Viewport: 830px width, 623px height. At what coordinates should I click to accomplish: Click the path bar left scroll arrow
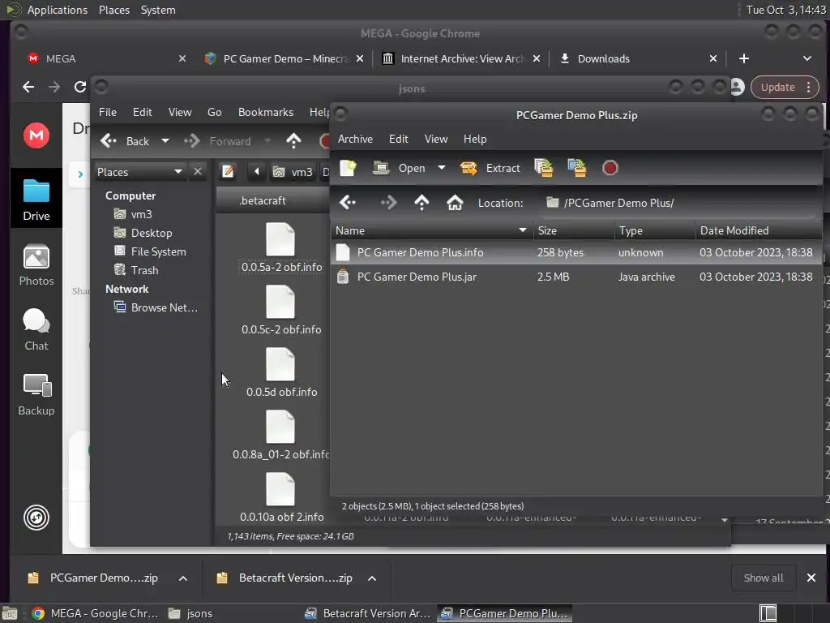257,172
